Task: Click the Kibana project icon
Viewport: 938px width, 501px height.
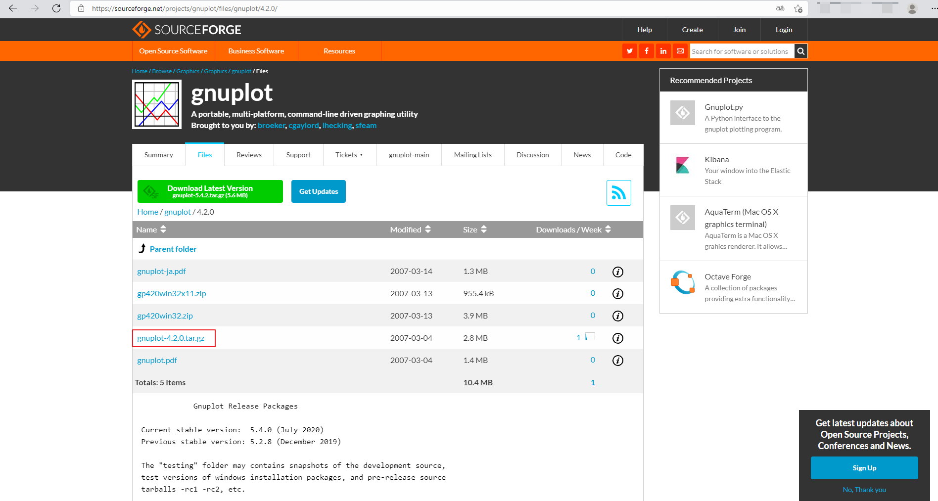Action: coord(683,165)
